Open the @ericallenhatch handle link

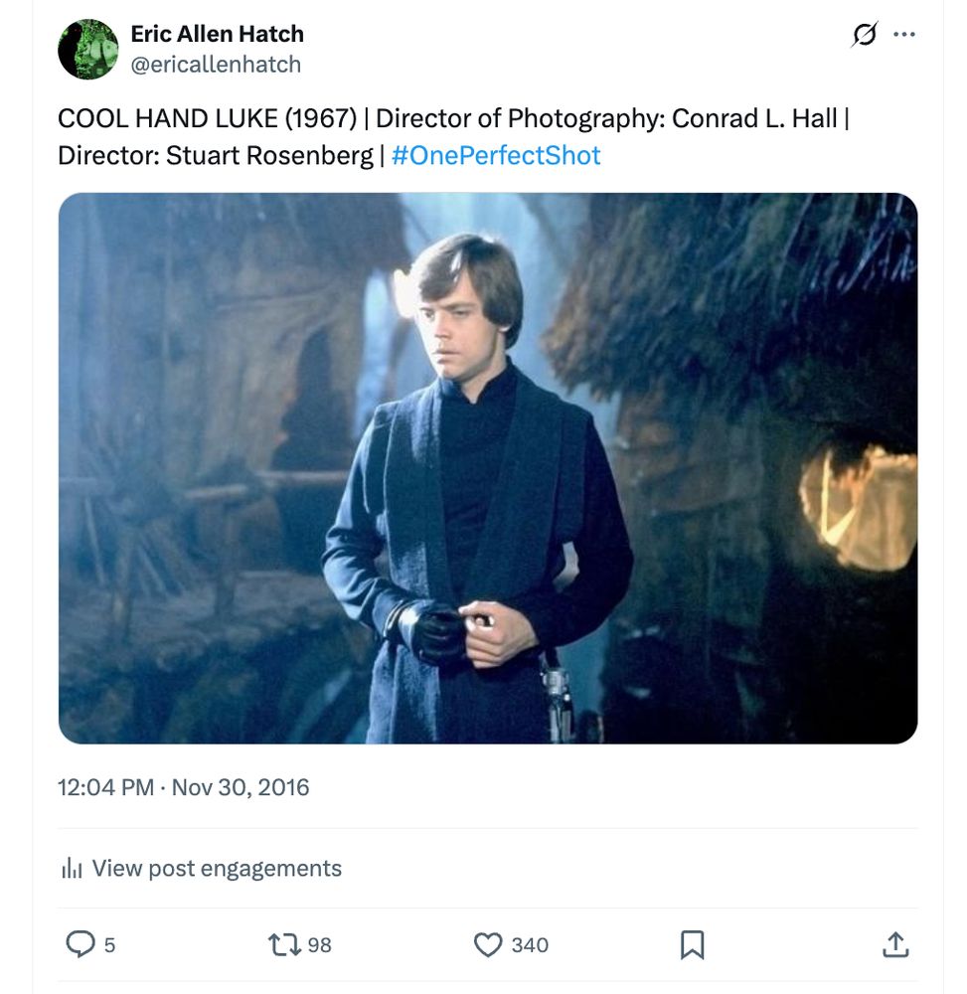point(216,65)
